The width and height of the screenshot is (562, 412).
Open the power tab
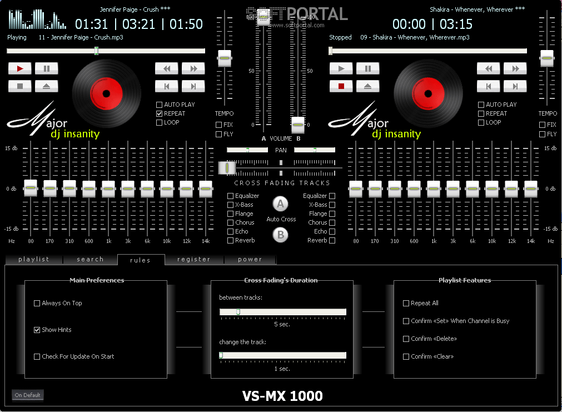tap(250, 259)
